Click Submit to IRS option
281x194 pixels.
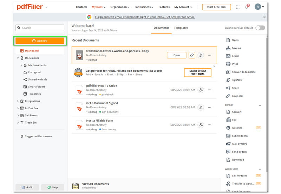(237, 136)
